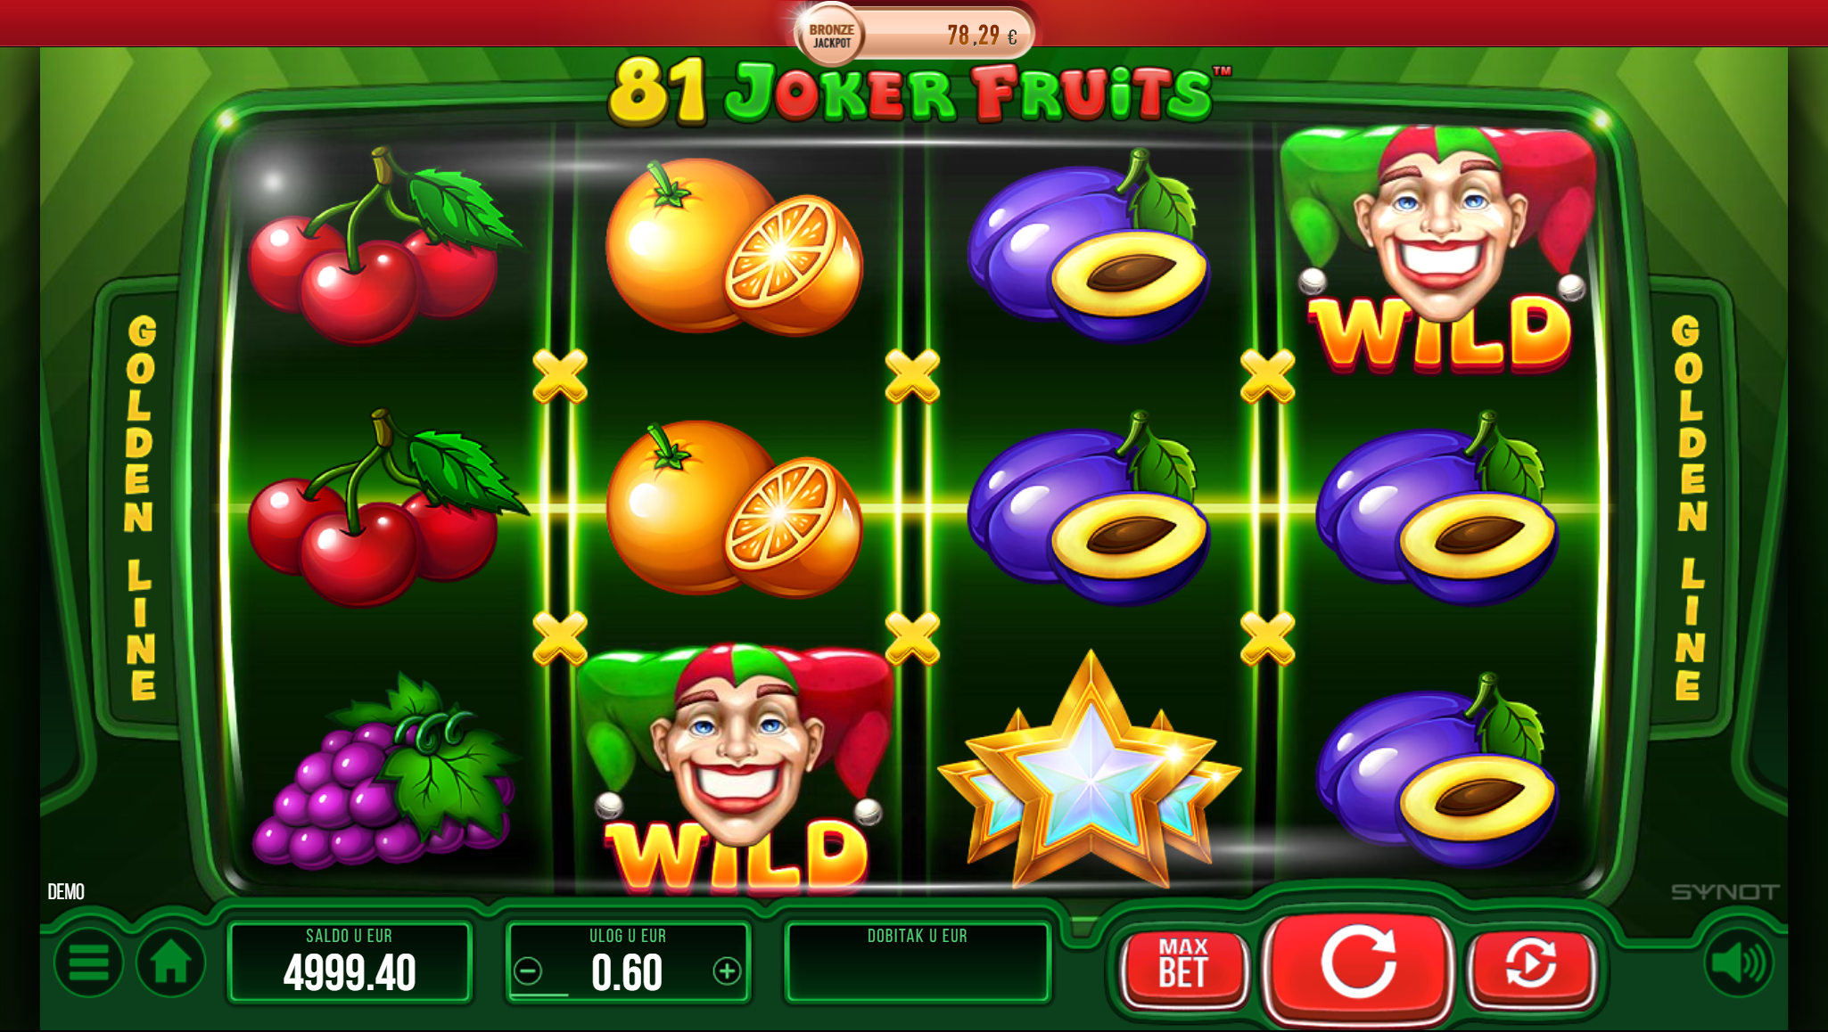Click the 81 Joker Fruits title logo

[x=918, y=92]
